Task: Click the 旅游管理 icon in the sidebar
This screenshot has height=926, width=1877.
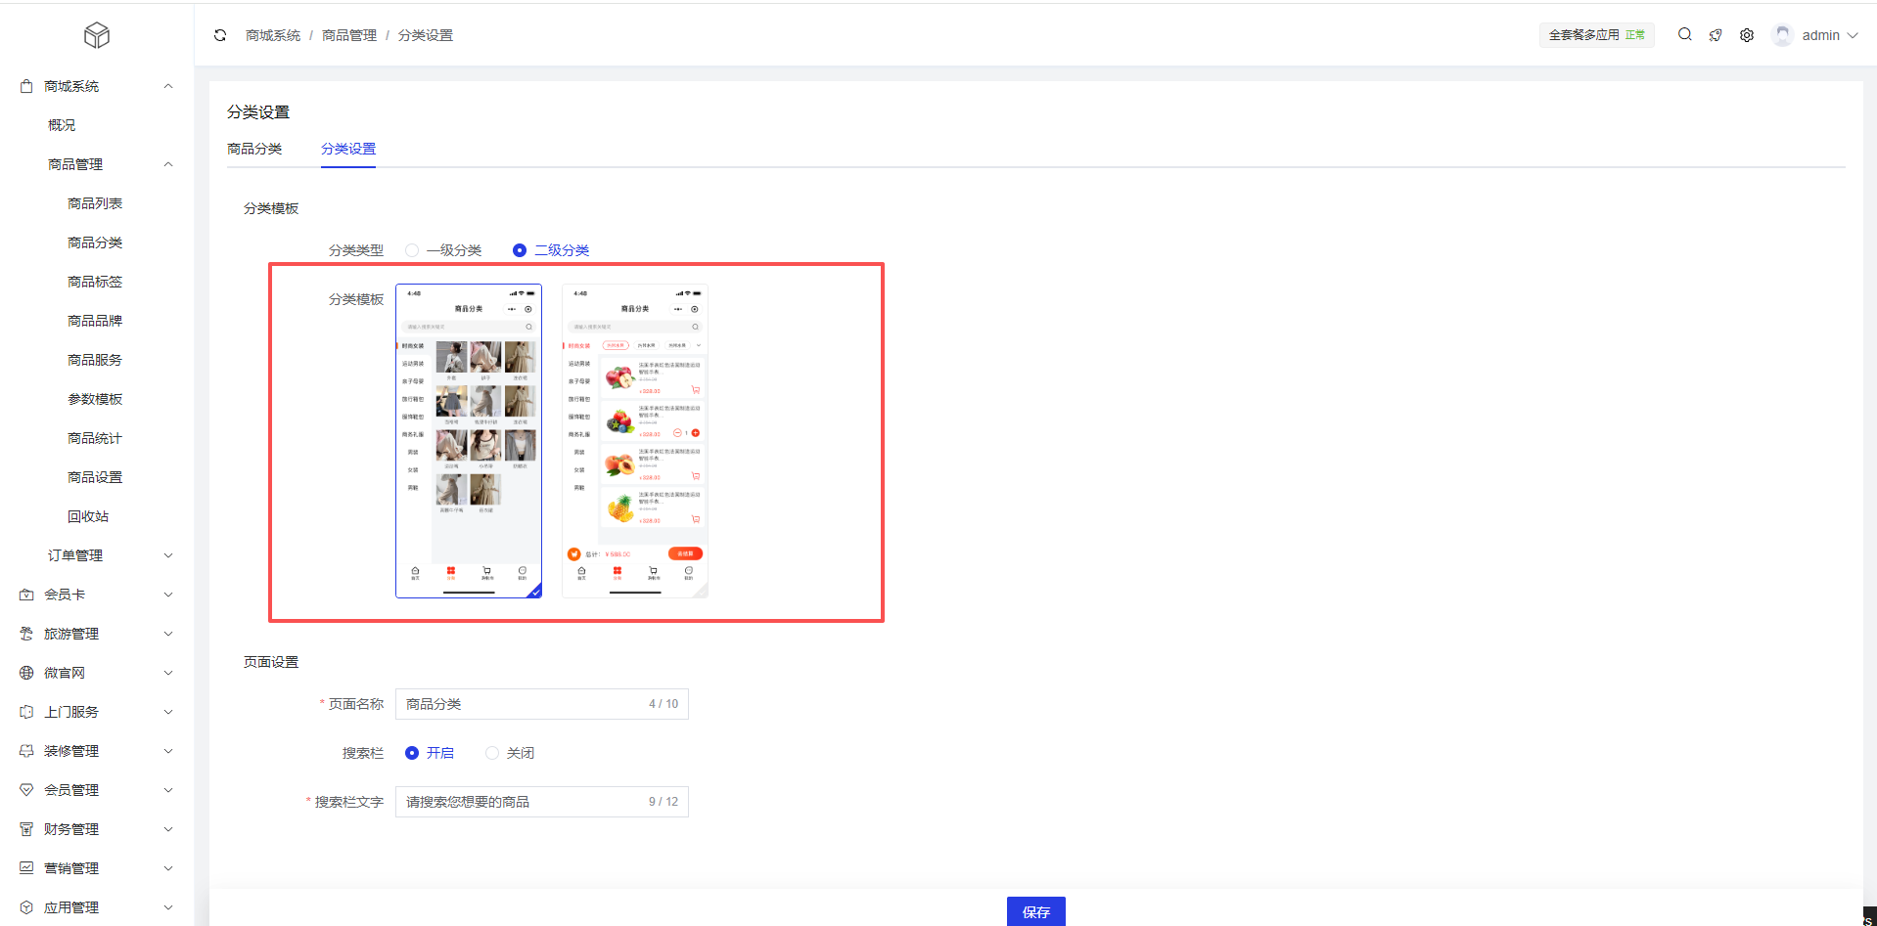Action: click(26, 634)
